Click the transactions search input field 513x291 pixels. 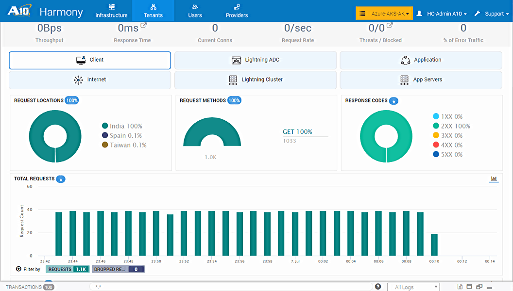point(231,287)
